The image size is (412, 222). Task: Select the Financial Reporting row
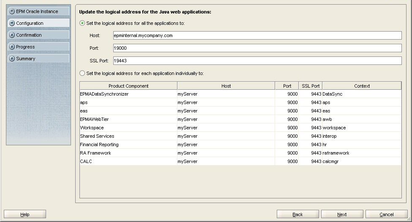(x=240, y=144)
